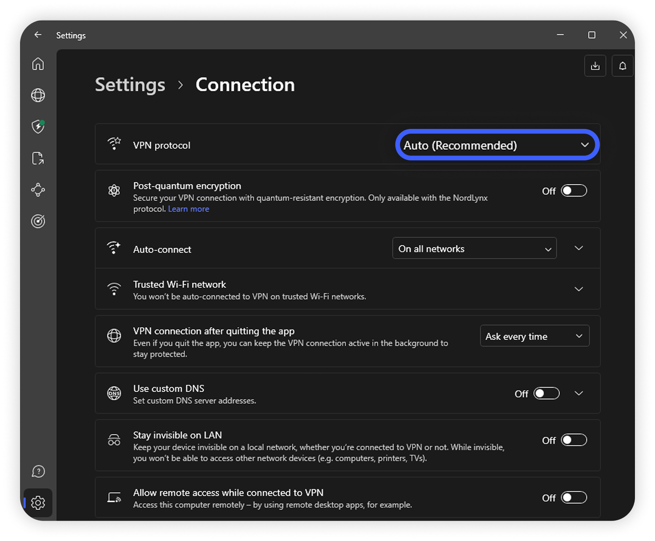Open the VPN protocol dropdown
The width and height of the screenshot is (655, 541).
[497, 145]
